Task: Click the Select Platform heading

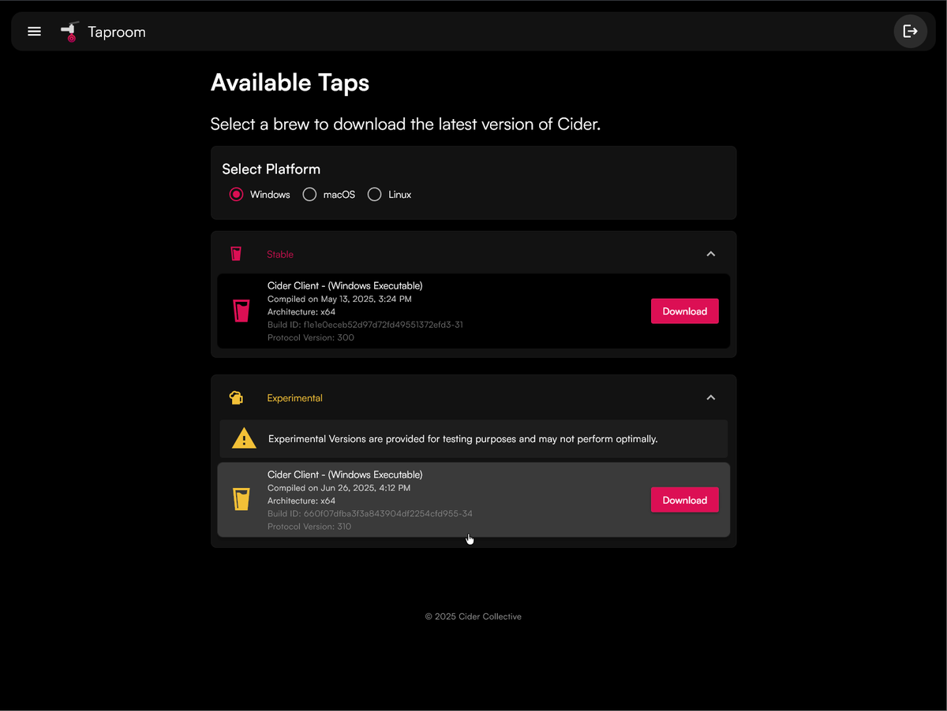Action: (271, 169)
